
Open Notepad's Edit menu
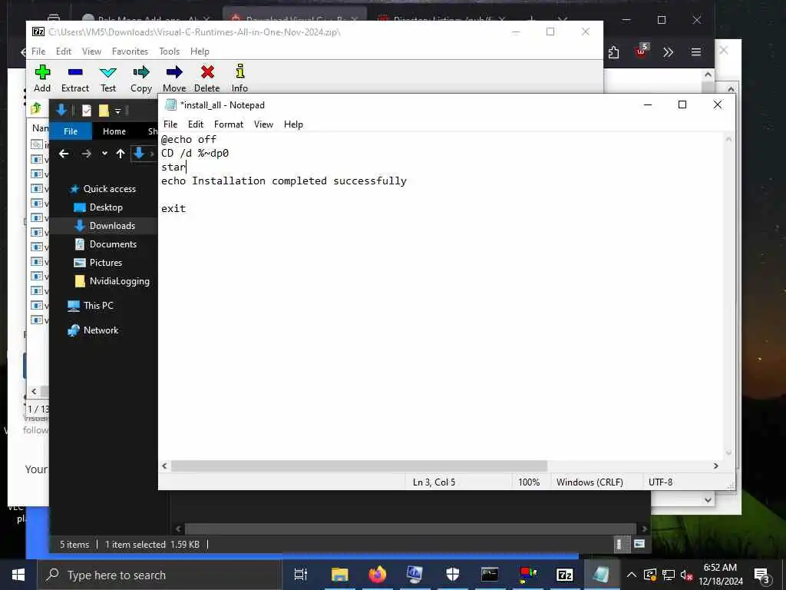[x=196, y=124]
